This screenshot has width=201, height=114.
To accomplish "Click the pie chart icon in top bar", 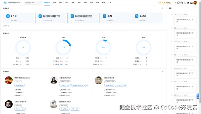I will 181,3.
